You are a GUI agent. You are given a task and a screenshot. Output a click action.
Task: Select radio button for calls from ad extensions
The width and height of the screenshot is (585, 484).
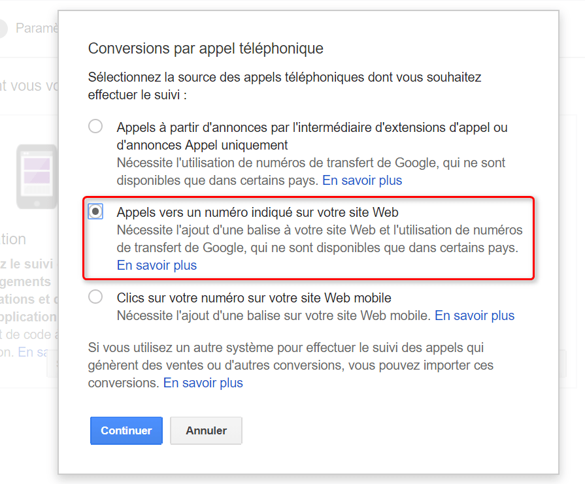coord(95,126)
